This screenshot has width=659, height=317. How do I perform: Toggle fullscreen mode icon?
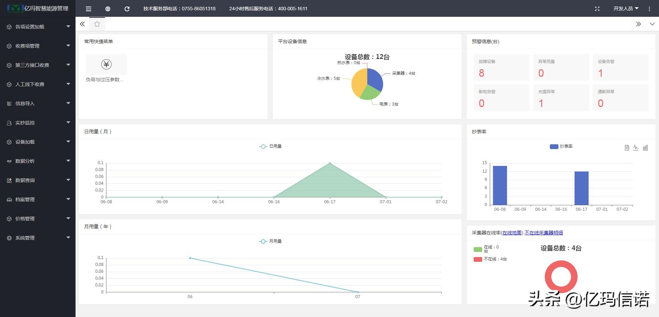pos(597,9)
